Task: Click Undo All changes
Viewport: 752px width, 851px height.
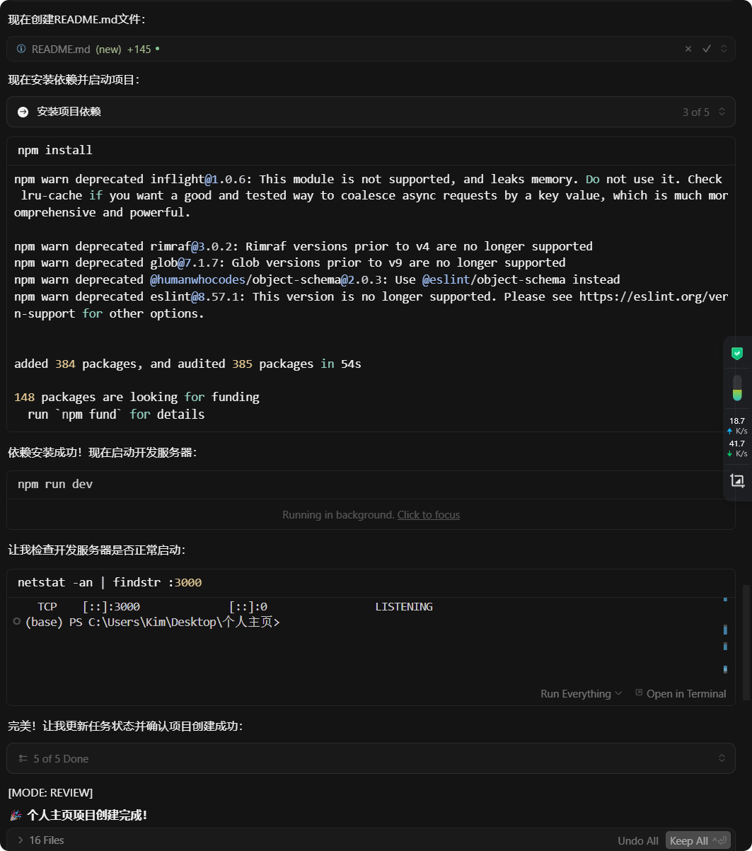Action: click(638, 841)
